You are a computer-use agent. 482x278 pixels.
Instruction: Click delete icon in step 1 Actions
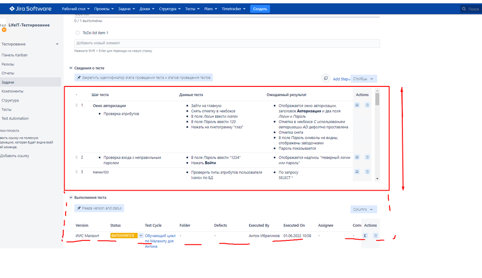[x=367, y=105]
